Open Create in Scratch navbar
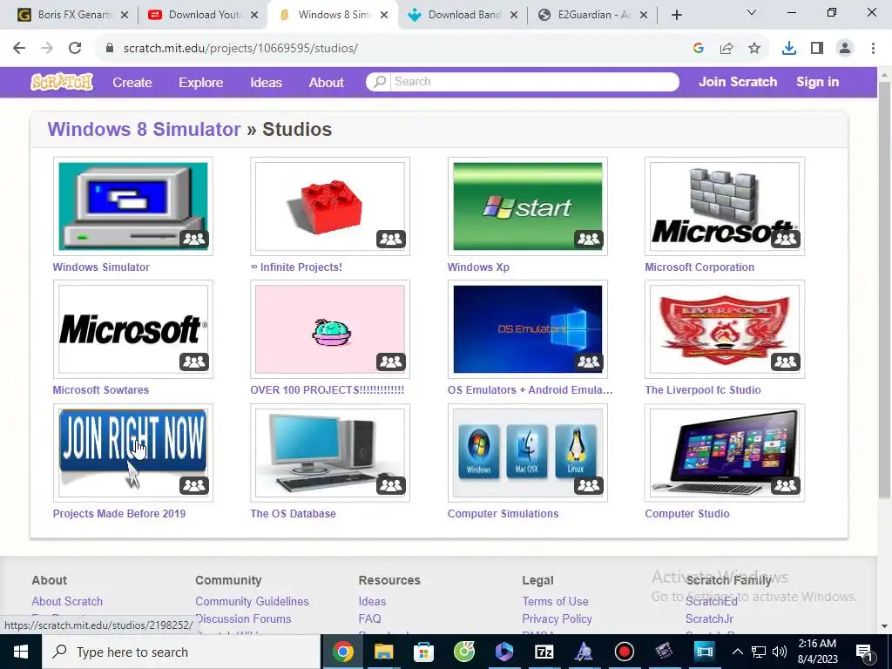 [132, 83]
